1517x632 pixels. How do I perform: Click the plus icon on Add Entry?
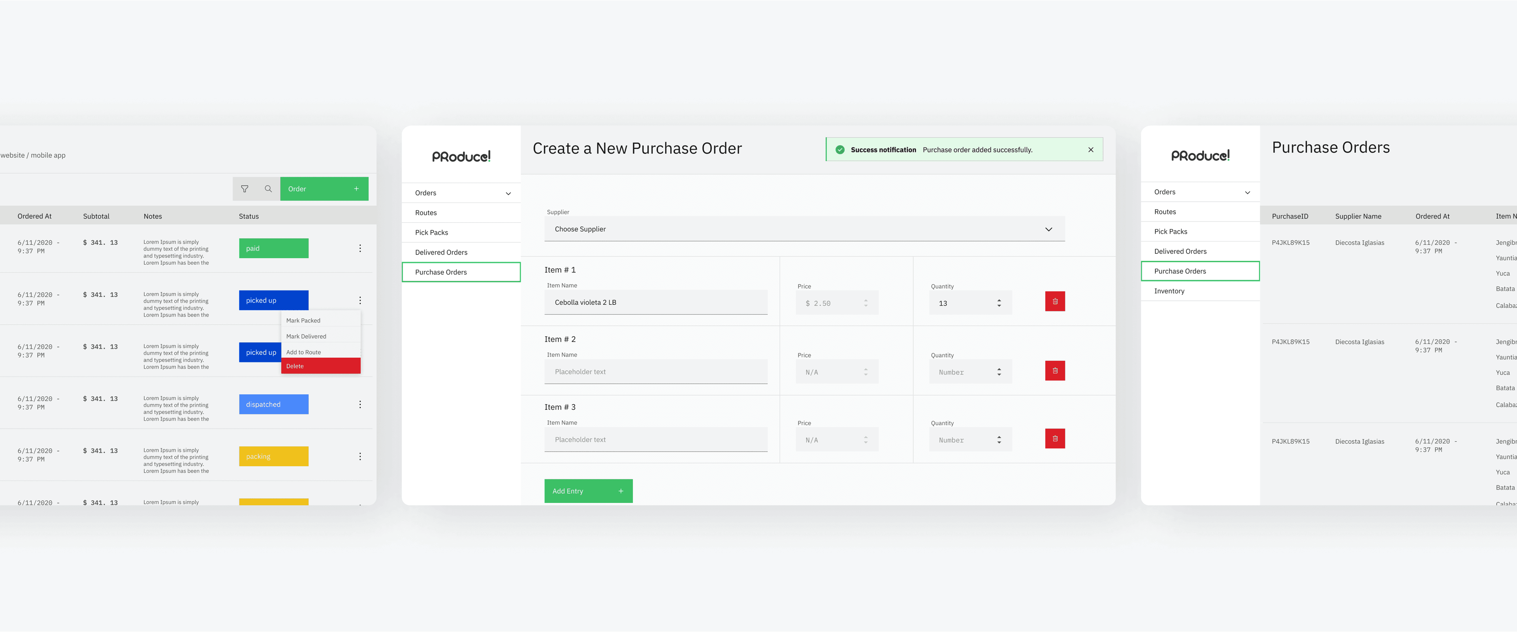pyautogui.click(x=621, y=491)
